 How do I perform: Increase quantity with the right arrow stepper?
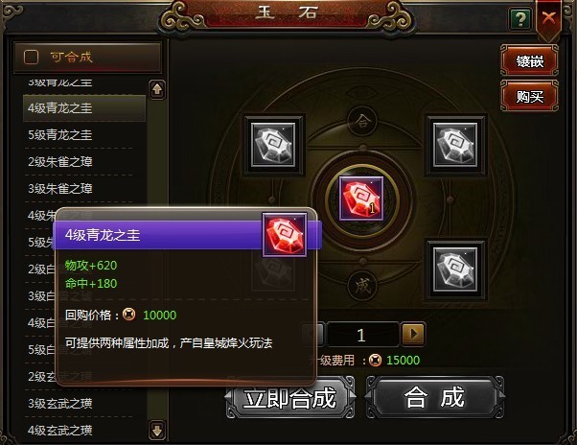tap(414, 334)
